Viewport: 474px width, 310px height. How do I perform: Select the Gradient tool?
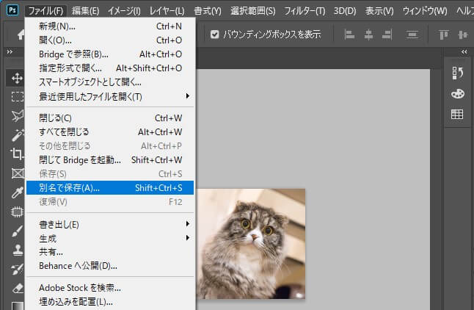tap(17, 306)
